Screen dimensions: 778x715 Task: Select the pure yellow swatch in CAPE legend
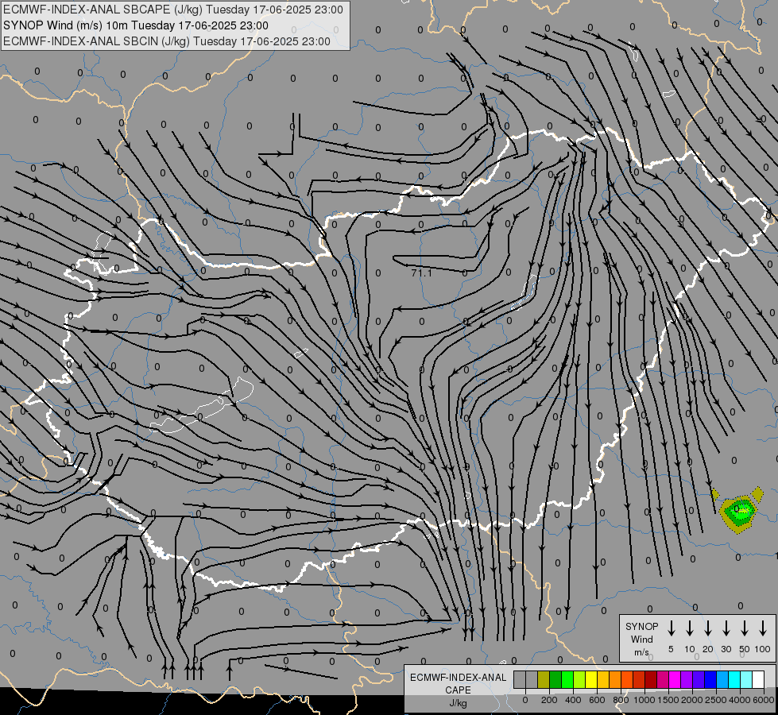[591, 679]
